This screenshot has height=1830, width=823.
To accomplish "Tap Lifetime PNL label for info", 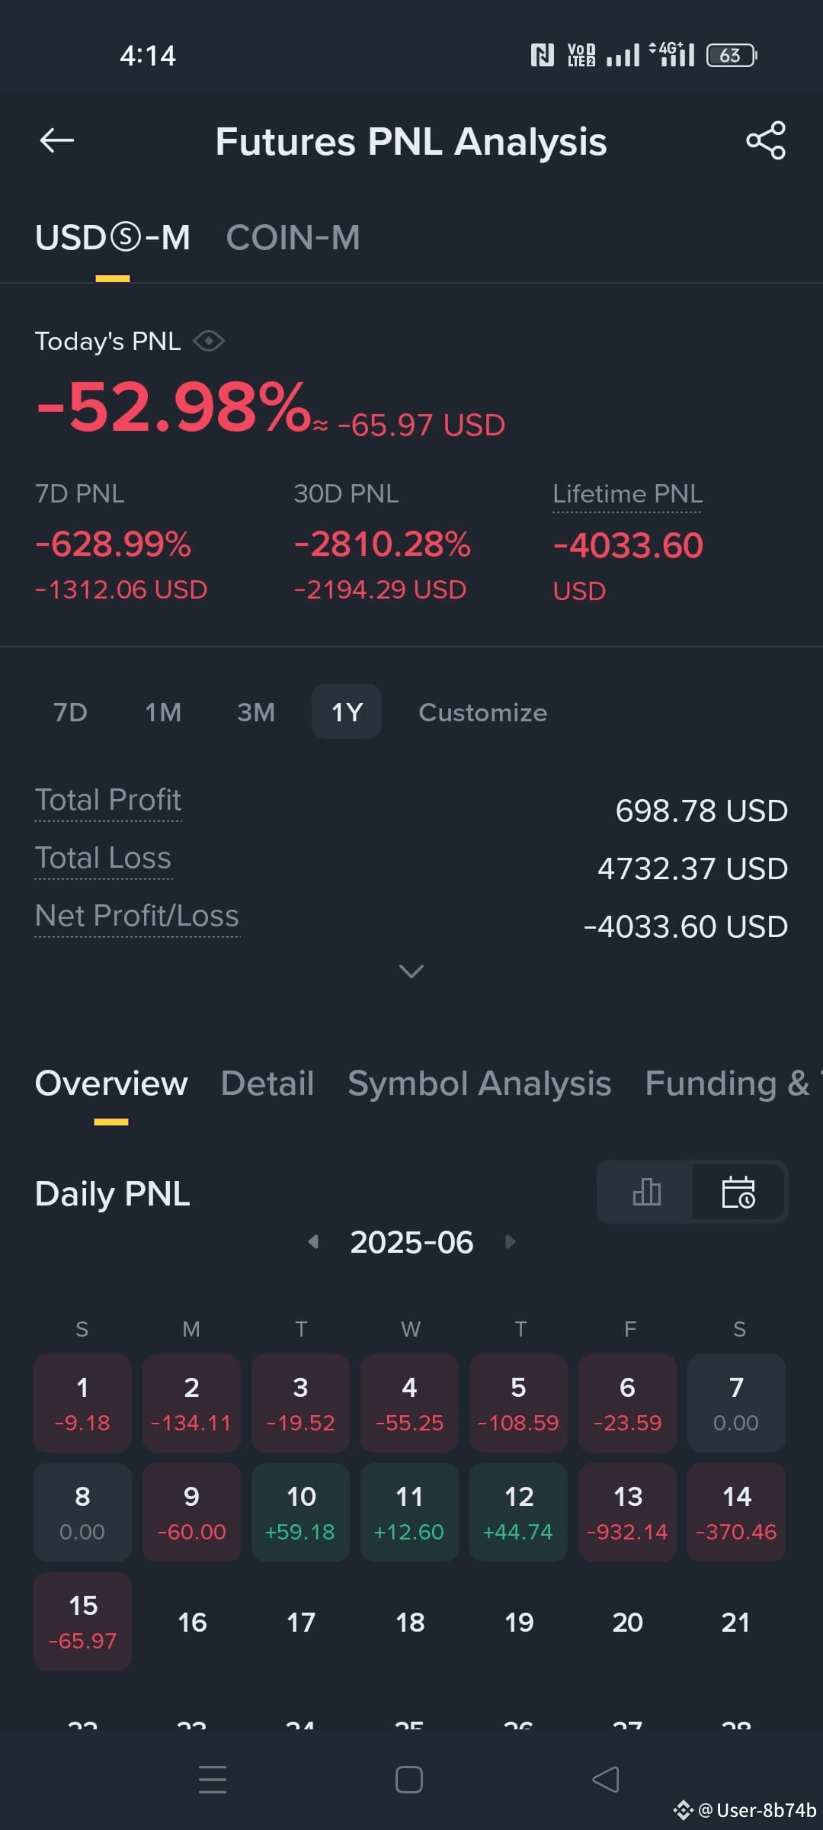I will 627,494.
